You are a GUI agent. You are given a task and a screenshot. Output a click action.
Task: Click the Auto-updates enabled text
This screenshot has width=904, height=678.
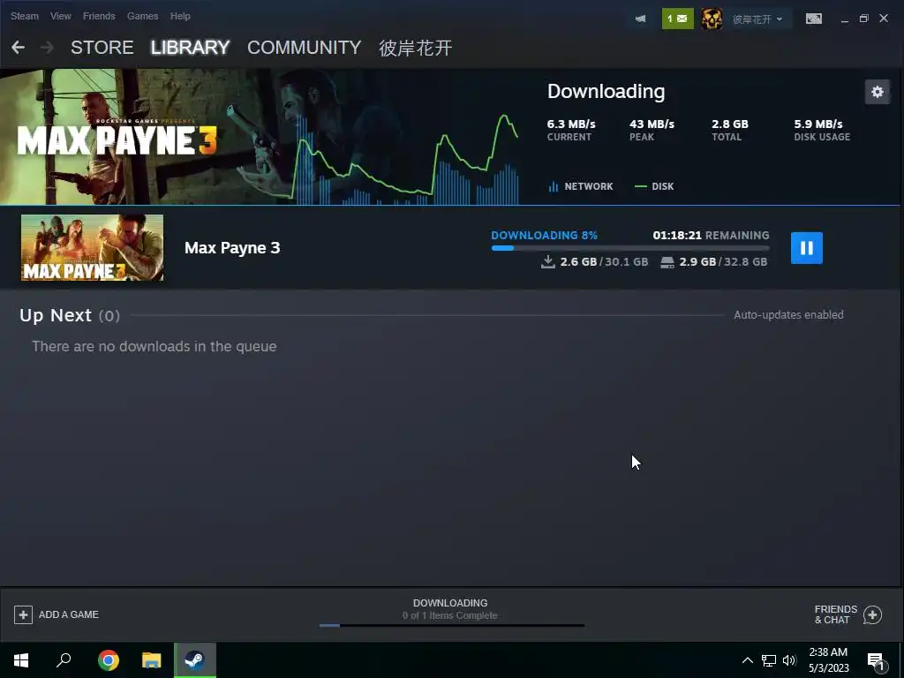[x=788, y=315]
